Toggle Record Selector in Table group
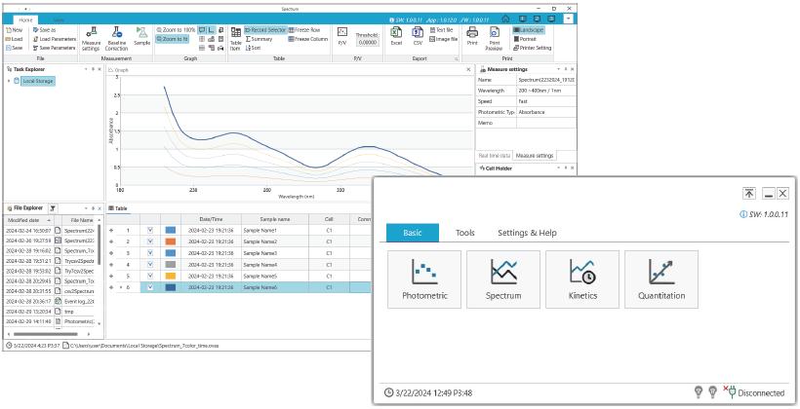The width and height of the screenshot is (800, 409). [265, 30]
